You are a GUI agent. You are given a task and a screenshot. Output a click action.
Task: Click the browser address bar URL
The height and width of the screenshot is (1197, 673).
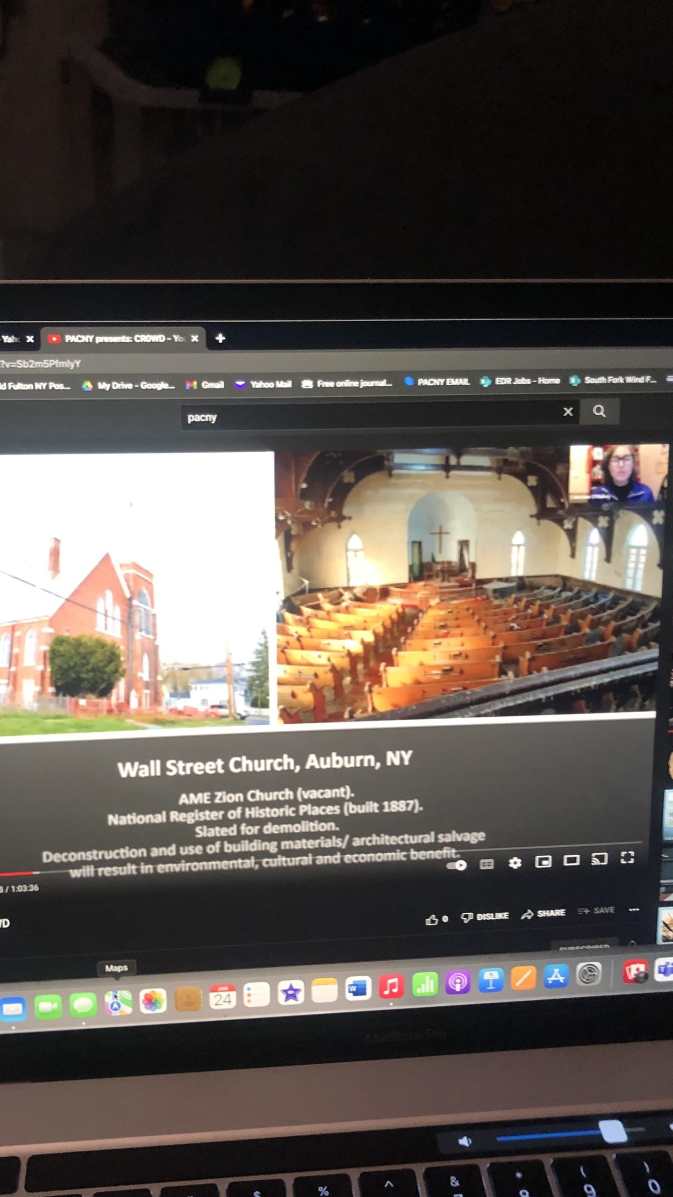pyautogui.click(x=41, y=364)
